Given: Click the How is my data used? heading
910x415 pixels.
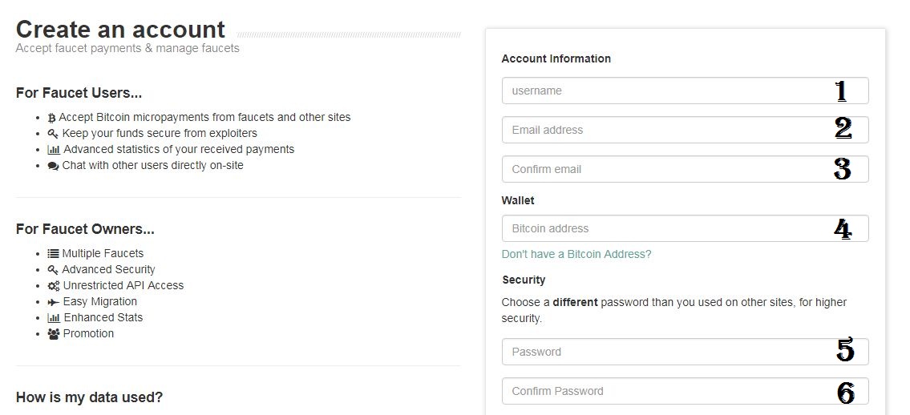Looking at the screenshot, I should (x=89, y=397).
